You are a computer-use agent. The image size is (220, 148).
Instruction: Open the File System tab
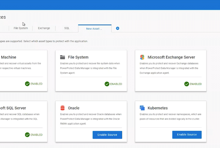(21, 28)
